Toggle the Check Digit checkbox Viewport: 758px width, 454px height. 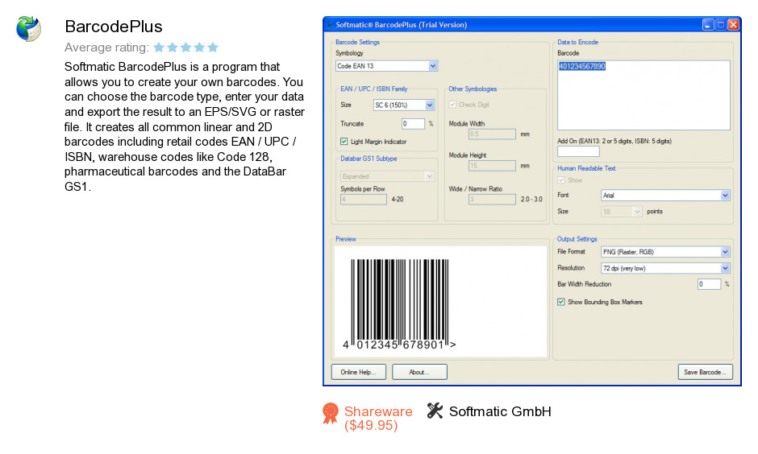(x=452, y=104)
